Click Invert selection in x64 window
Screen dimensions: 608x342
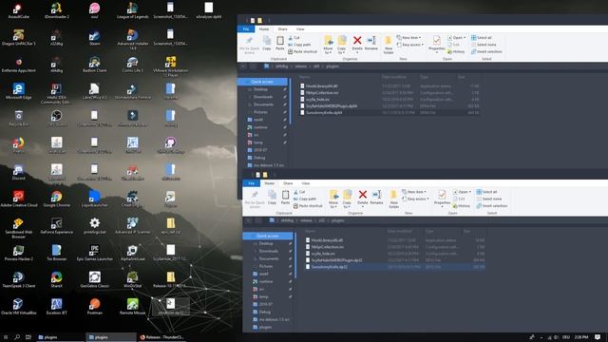click(x=486, y=51)
